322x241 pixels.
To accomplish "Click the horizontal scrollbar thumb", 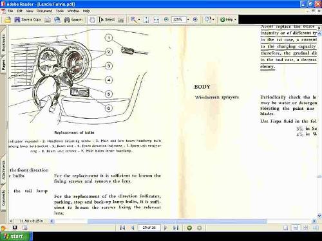I will click(x=177, y=221).
